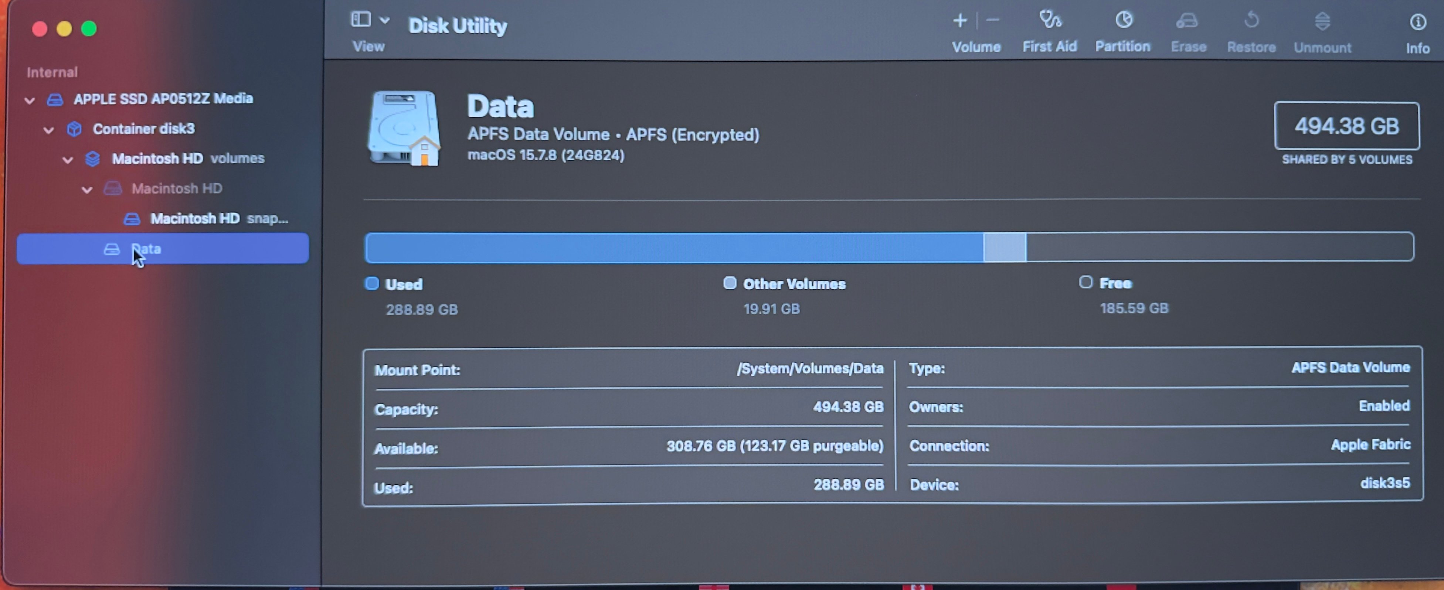
Task: Click the Partition toolbar label
Action: click(x=1123, y=47)
